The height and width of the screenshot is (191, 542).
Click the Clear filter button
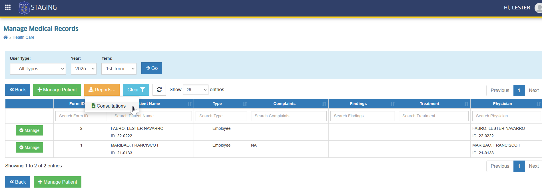tap(136, 90)
